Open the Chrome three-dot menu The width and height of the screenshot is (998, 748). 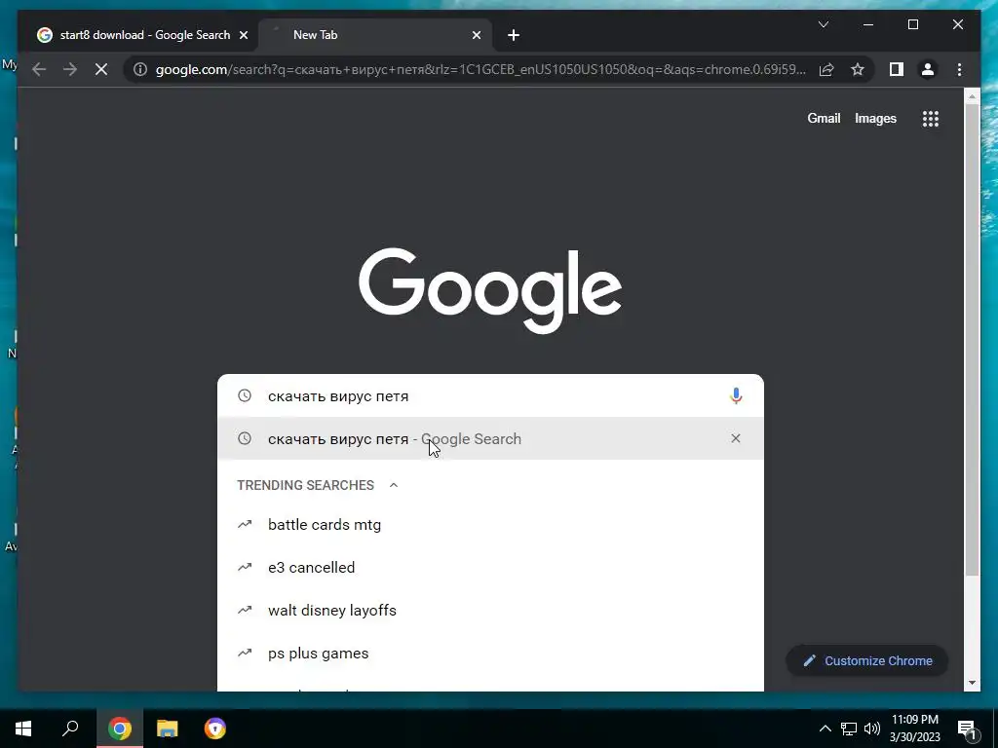tap(959, 69)
